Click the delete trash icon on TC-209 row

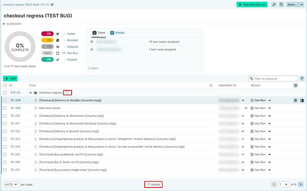[295, 100]
